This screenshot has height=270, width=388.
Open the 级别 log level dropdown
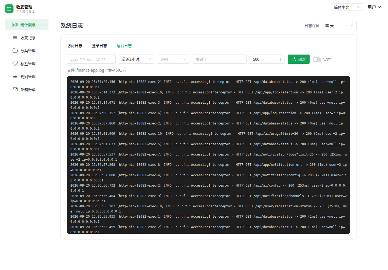[x=173, y=59]
